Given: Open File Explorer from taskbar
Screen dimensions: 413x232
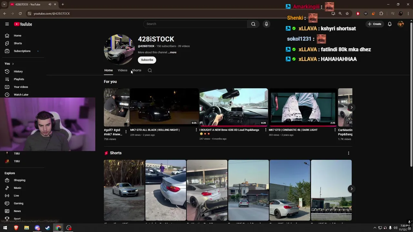Looking at the screenshot, I should 26,228.
